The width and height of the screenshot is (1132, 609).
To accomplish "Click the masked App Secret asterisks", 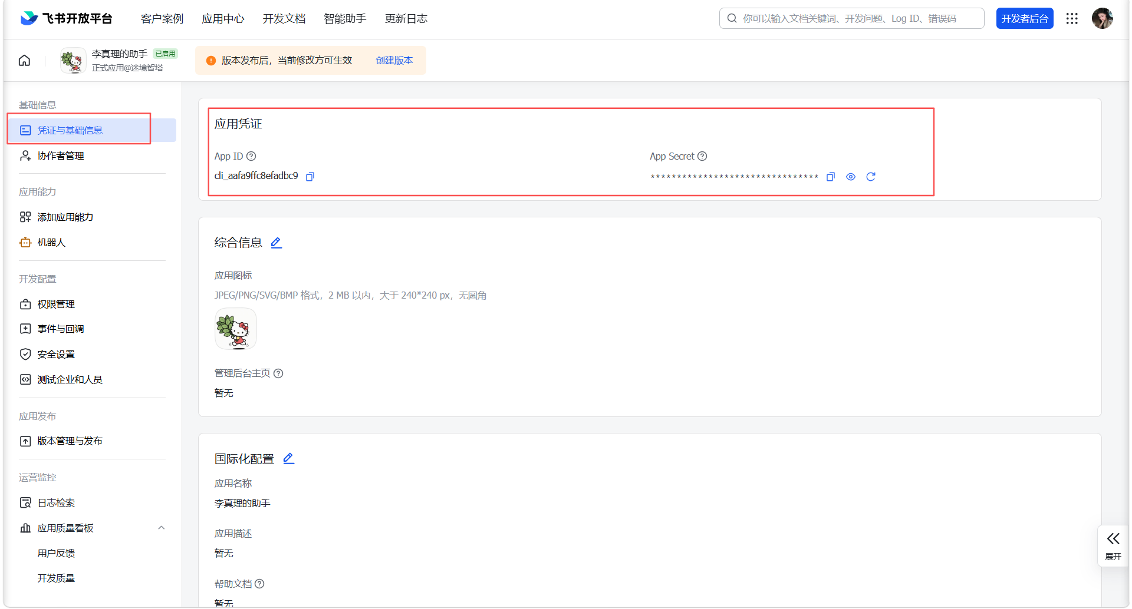I will point(734,177).
